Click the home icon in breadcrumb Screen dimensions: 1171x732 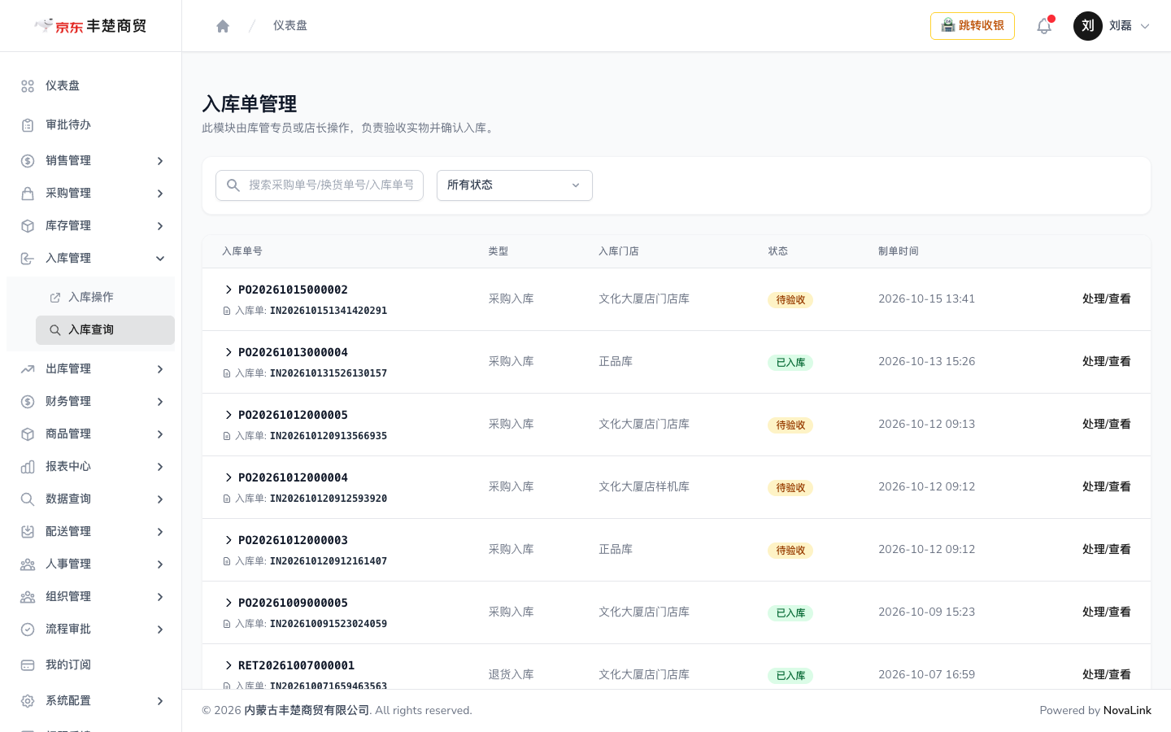223,26
